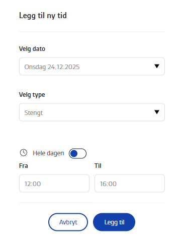
Task: Click the Velg dato label
Action: [32, 49]
